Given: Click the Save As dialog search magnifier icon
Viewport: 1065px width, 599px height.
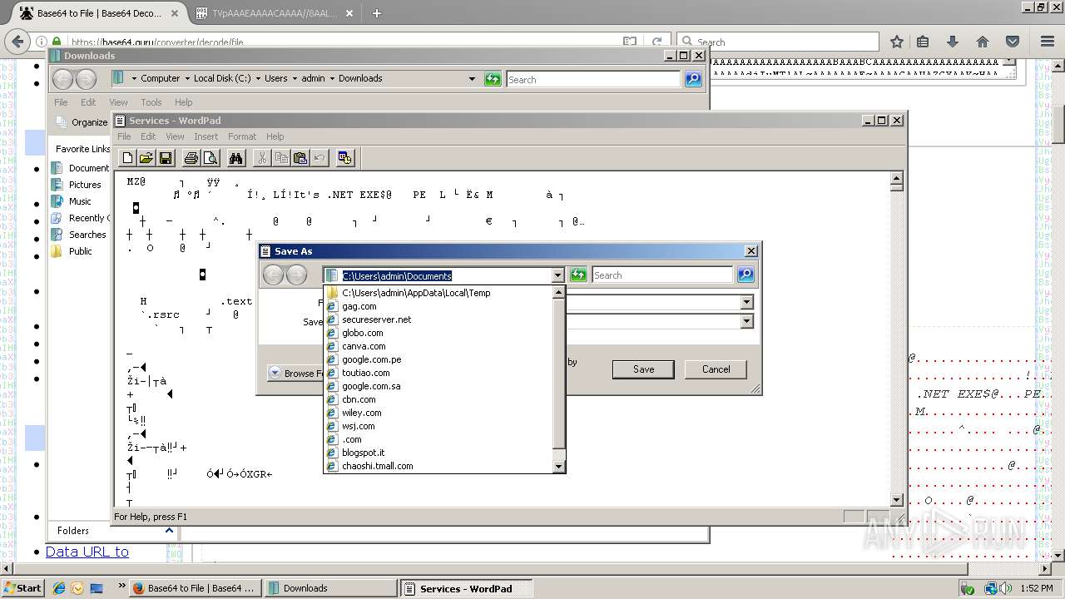Looking at the screenshot, I should pos(745,275).
